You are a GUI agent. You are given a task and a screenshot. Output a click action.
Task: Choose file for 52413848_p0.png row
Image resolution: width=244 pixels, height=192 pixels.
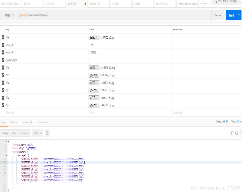94,68
